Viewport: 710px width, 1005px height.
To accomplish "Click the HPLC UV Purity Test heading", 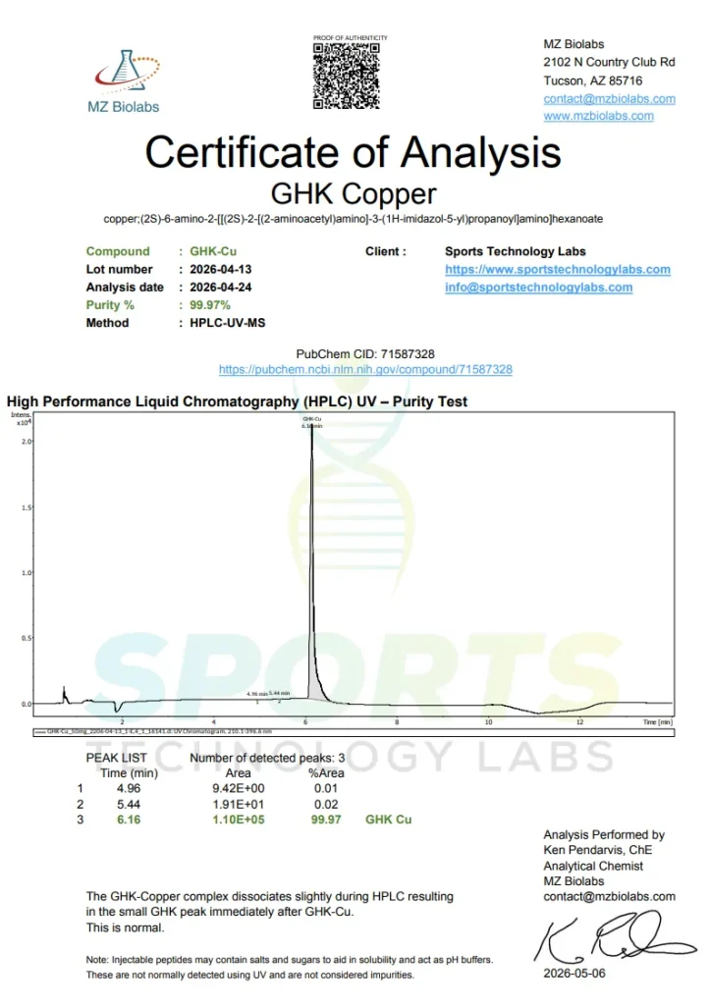I will pos(237,401).
